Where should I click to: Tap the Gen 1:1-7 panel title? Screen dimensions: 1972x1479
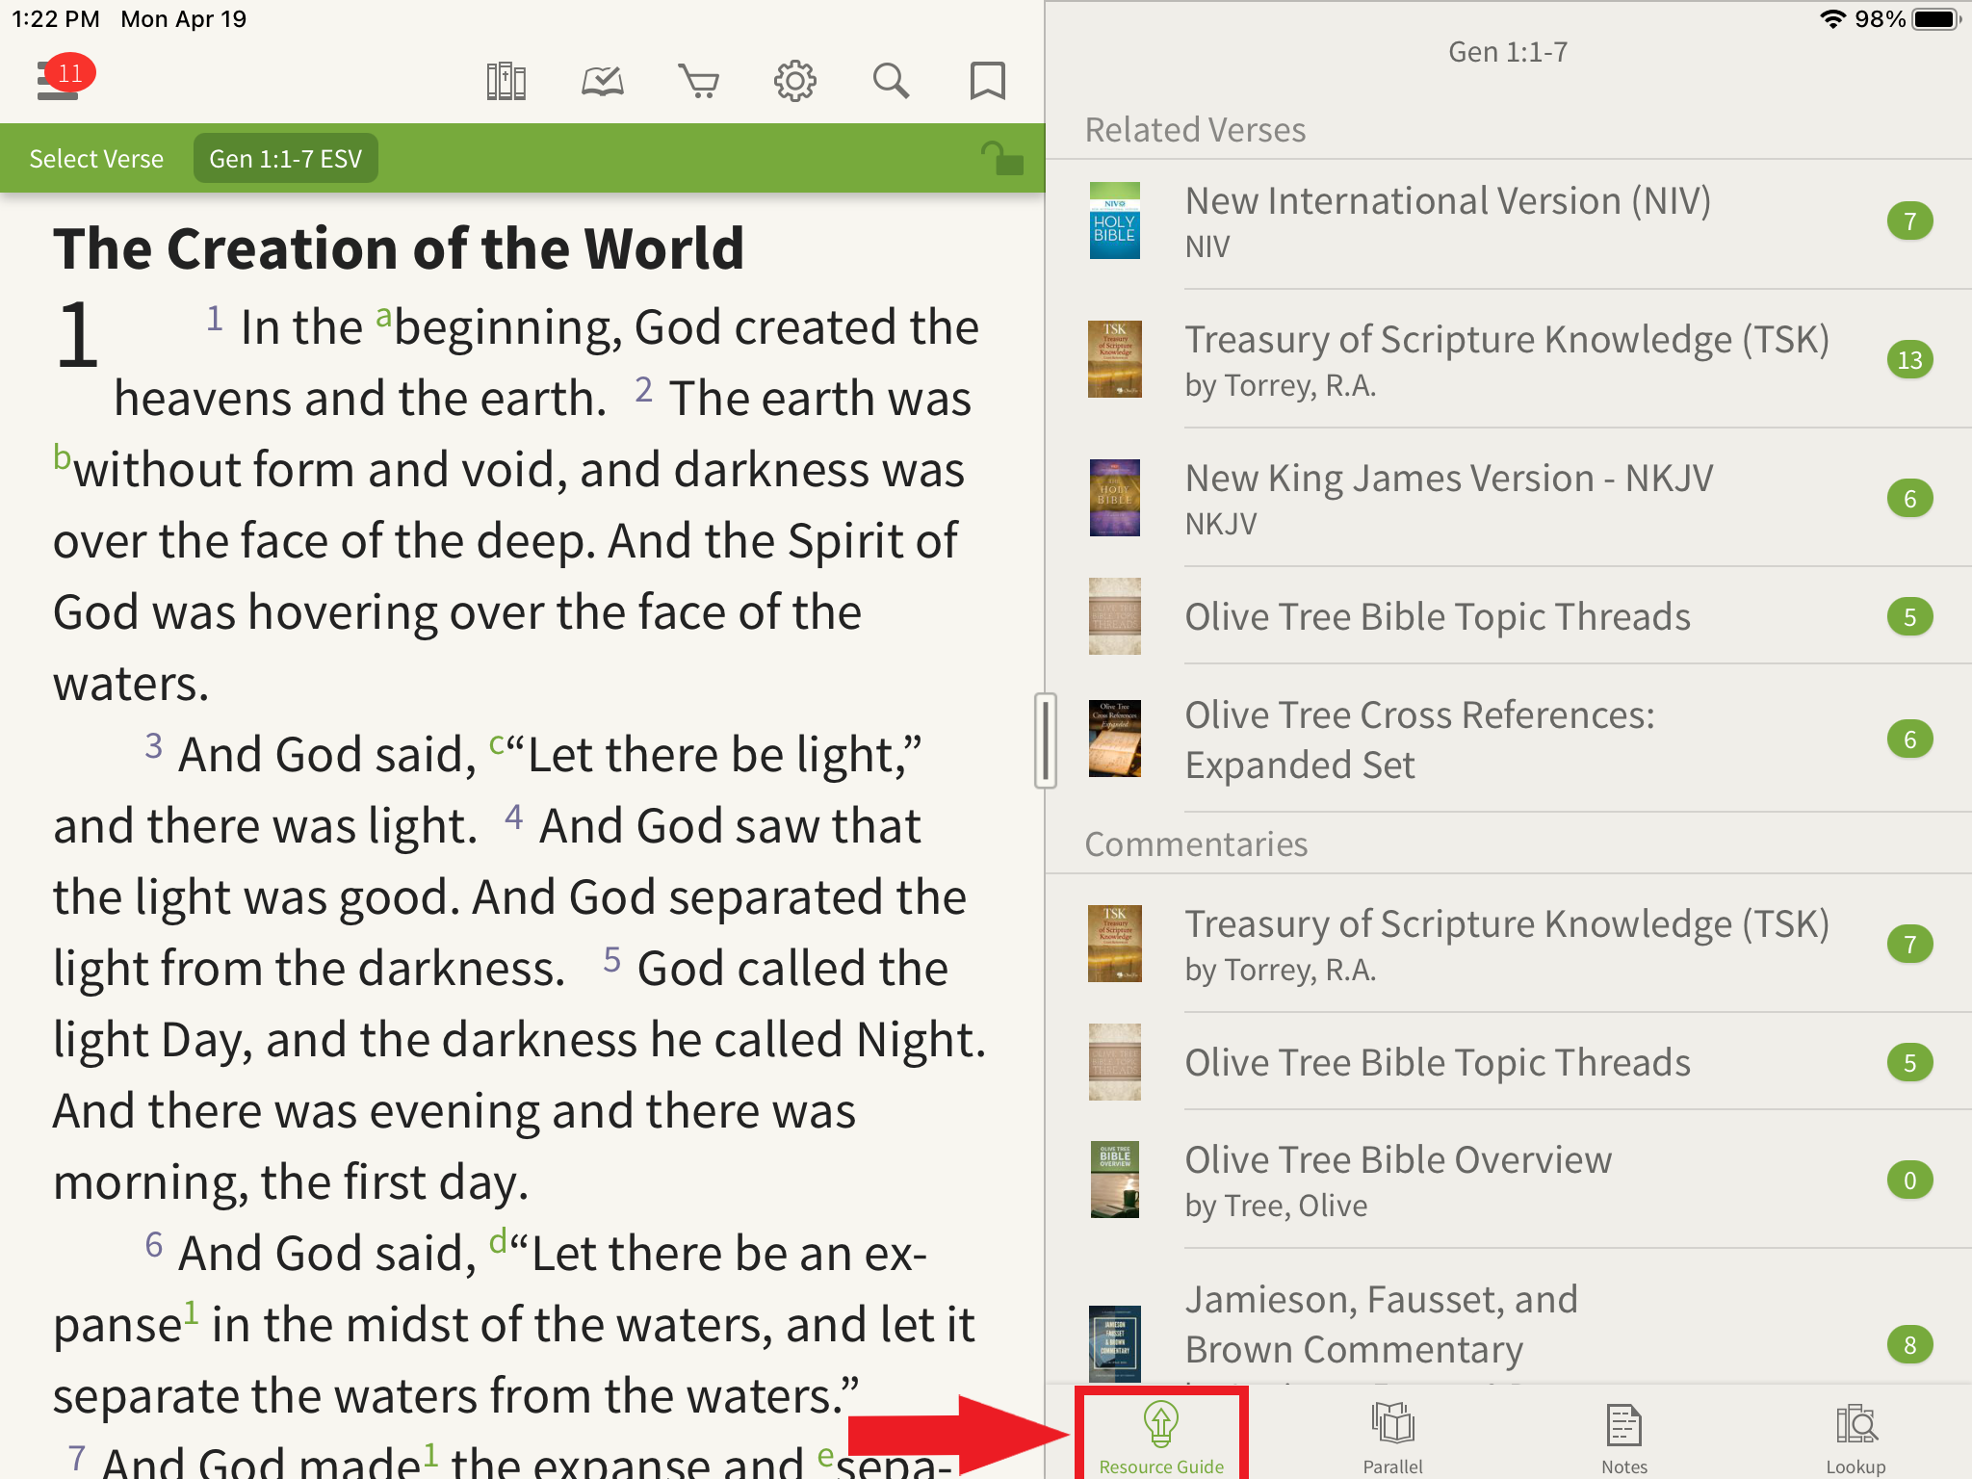pyautogui.click(x=1508, y=52)
